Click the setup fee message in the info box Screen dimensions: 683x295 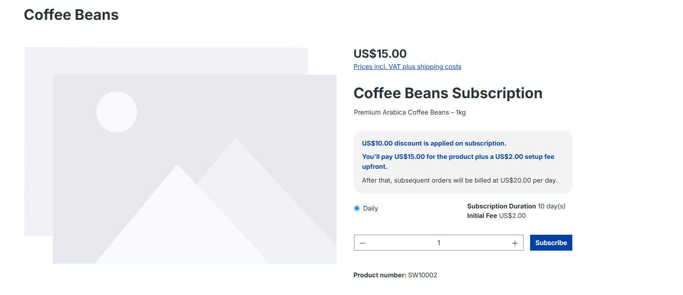point(458,161)
